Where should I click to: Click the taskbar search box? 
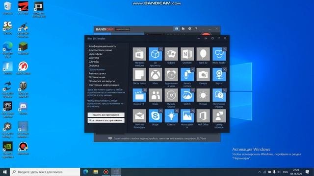click(45, 172)
